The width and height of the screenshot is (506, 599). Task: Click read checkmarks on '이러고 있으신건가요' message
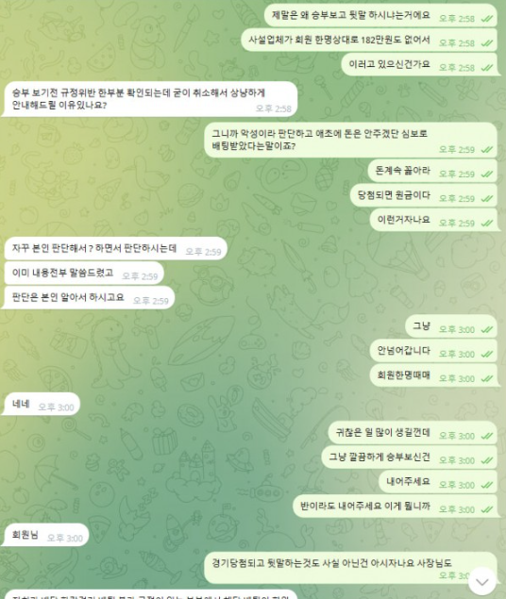click(x=486, y=68)
